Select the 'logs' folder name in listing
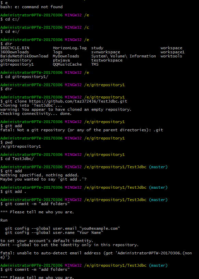Image resolution: width=199 pixels, height=279 pixels. point(58,52)
